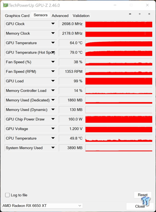Click the Reset button

click(143, 195)
